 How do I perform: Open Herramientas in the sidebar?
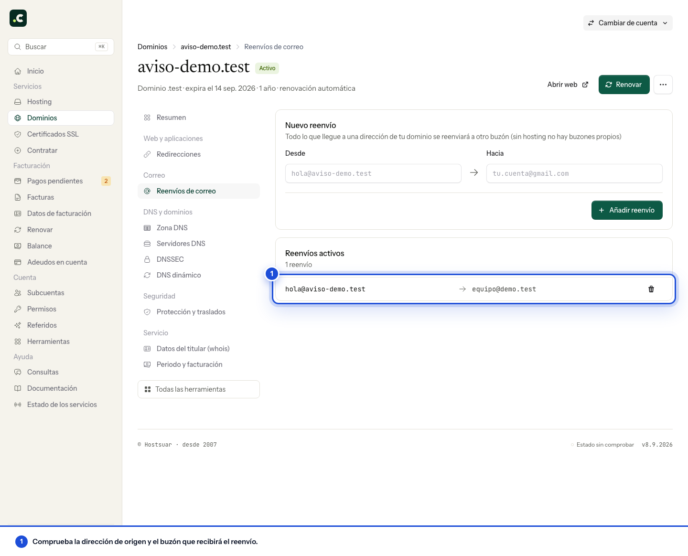click(61, 342)
